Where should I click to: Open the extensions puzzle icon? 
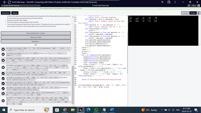pos(169,2)
